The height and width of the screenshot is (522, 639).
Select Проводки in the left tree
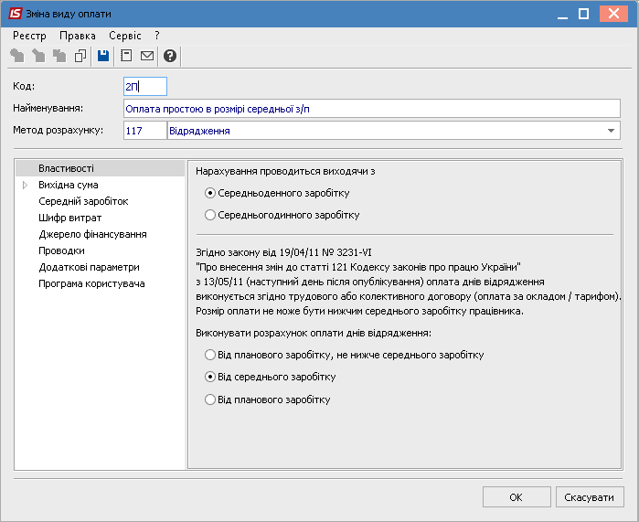[61, 250]
